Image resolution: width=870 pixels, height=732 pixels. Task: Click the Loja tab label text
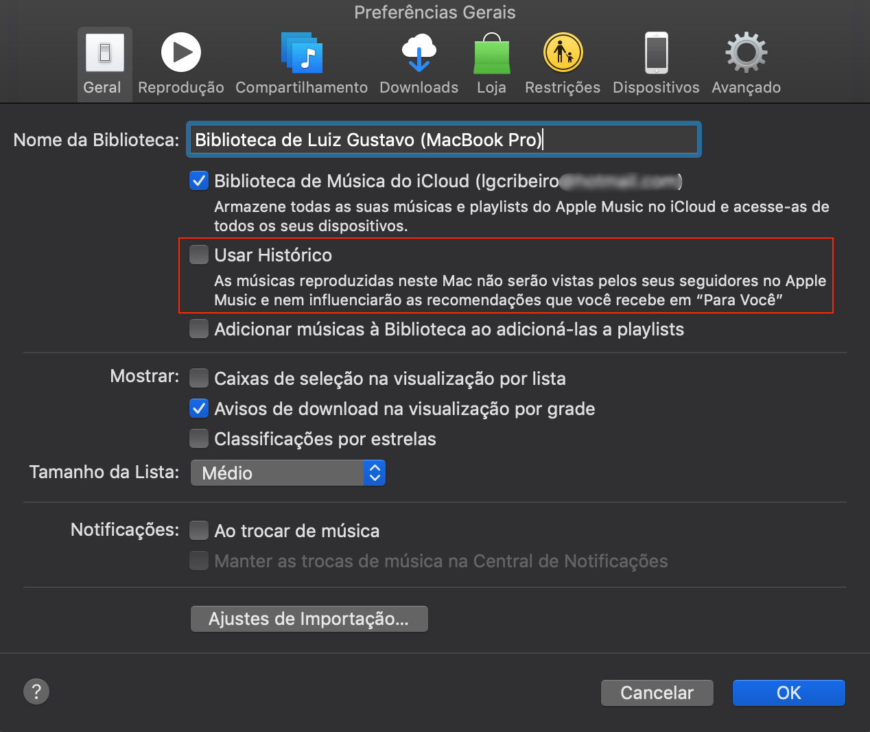click(492, 87)
